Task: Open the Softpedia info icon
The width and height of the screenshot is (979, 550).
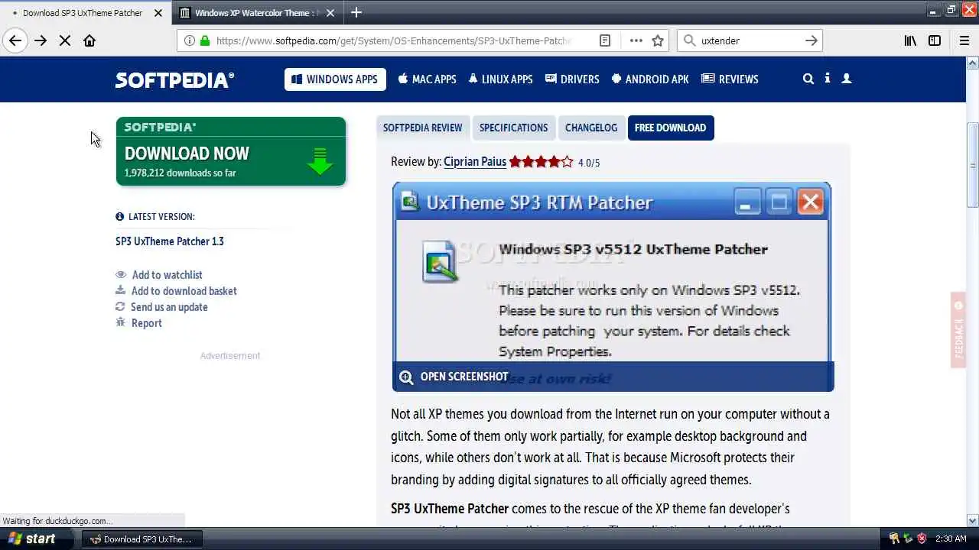Action: pos(828,79)
